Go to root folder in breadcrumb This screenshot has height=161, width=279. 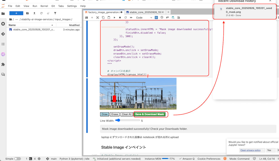11,19
